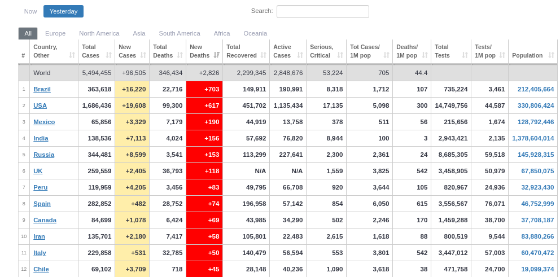Image resolution: width=560 pixels, height=277 pixels.
Task: Click sort icon in New Cases header
Action: pos(143,55)
